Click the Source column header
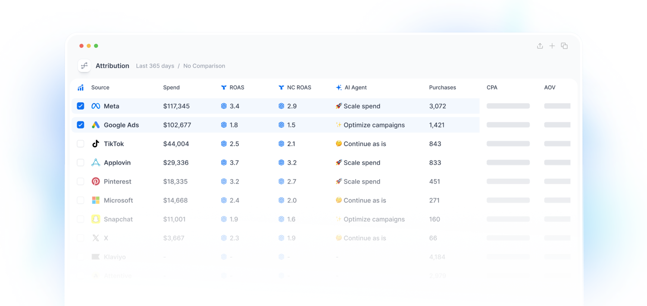 pos(100,88)
